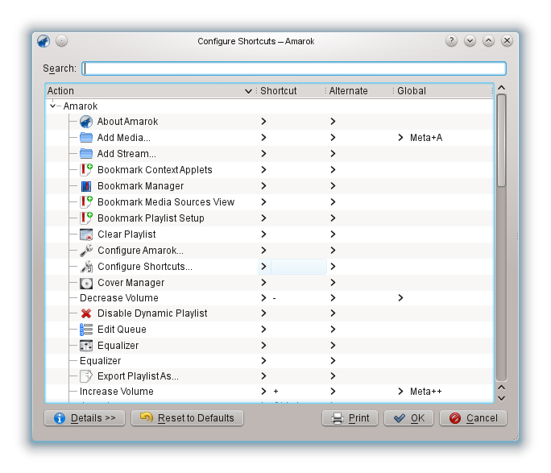
Task: Click the vertical scrollbar thumb
Action: [501, 140]
